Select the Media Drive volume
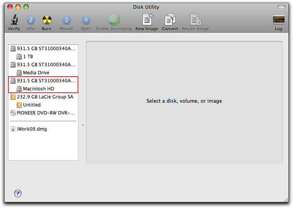 pos(43,73)
